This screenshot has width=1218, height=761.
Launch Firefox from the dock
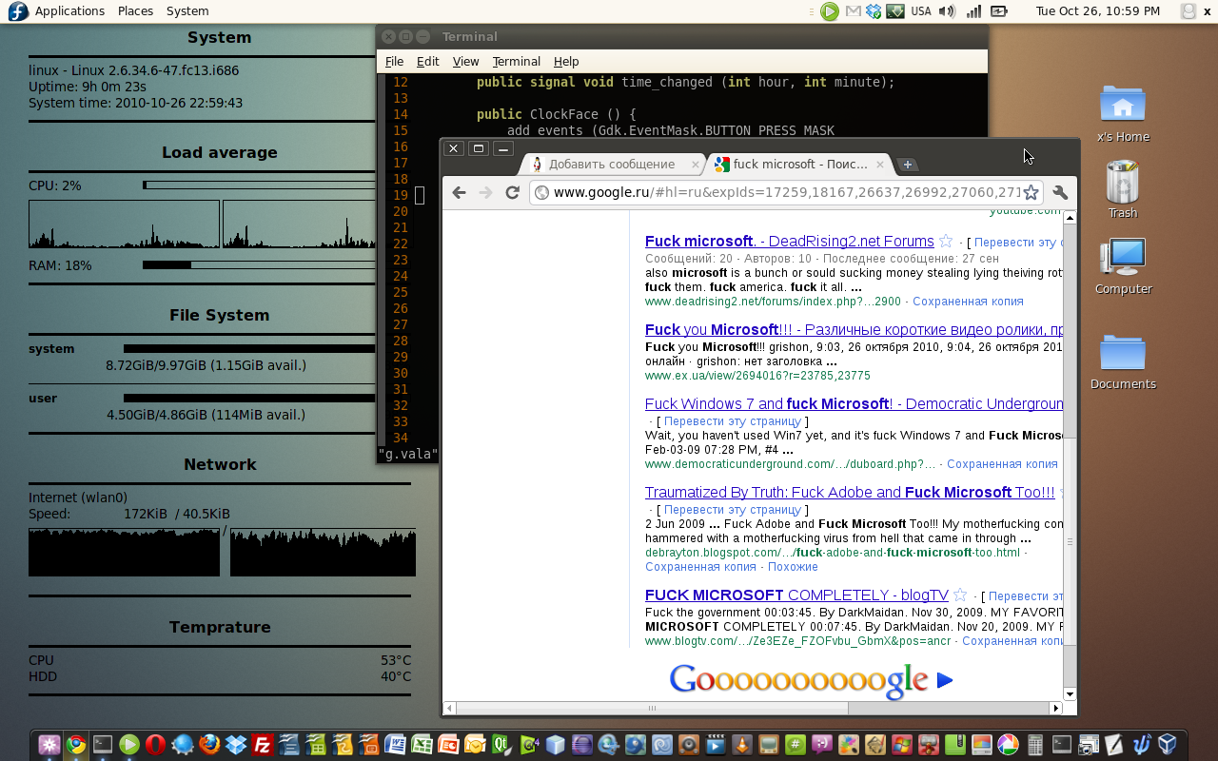[209, 745]
